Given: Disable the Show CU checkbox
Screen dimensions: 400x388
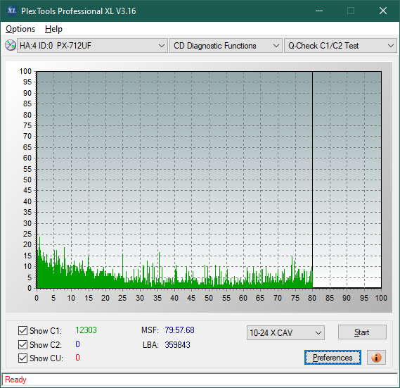Looking at the screenshot, I should [22, 358].
